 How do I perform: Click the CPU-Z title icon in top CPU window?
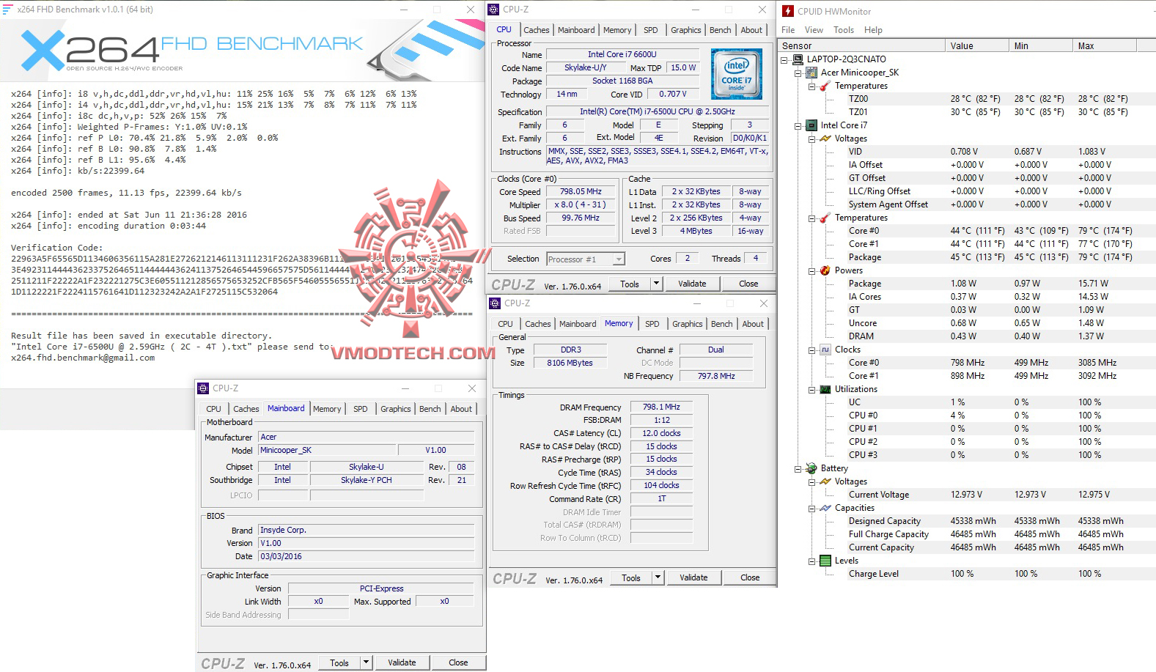495,10
